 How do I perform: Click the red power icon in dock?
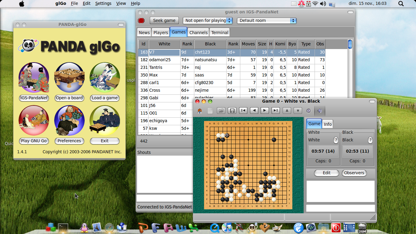tap(336, 228)
